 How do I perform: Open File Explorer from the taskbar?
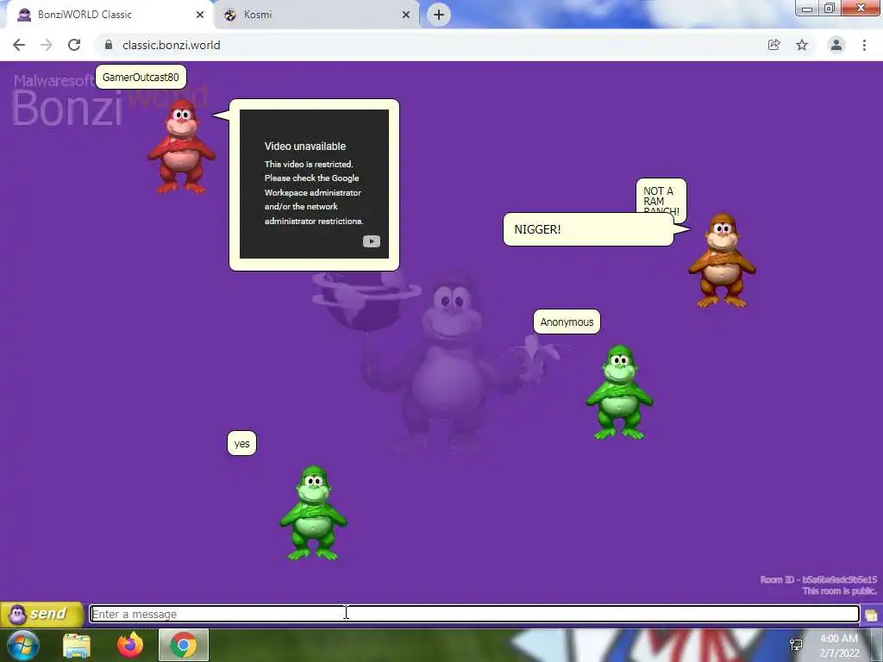(x=77, y=645)
